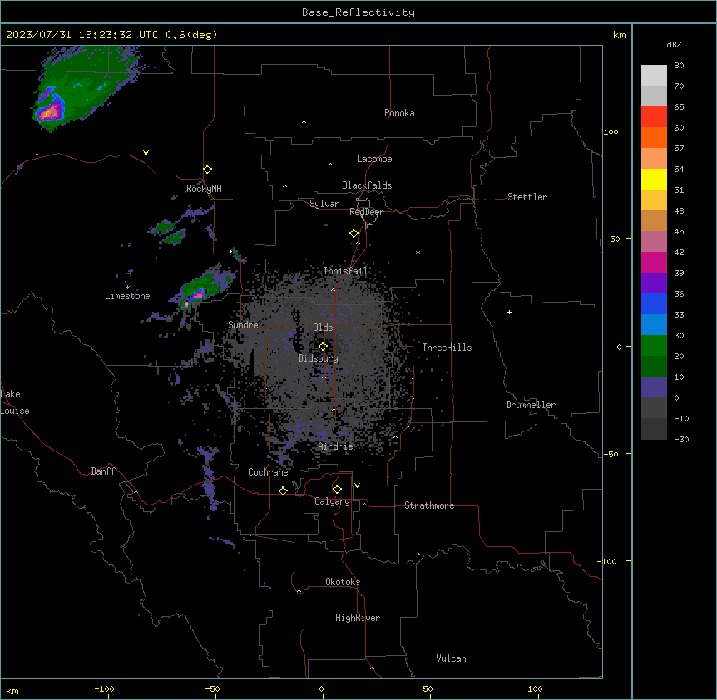Select the bright yellow 51-54 dBZ swatch
Viewport: 717px width, 700px height.
coord(654,179)
